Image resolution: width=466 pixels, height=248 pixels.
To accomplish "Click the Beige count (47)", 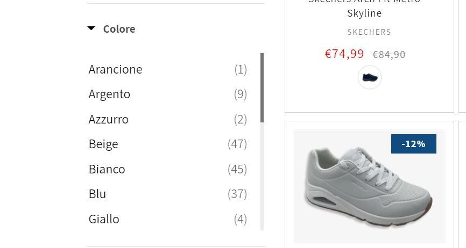I will [237, 144].
